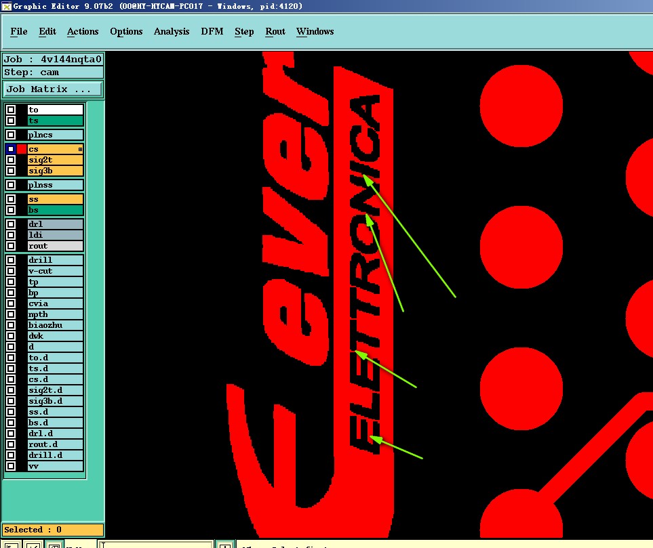Toggle display checkbox for layer 'plncs'
Viewport: 653px width, 548px height.
tap(11, 135)
